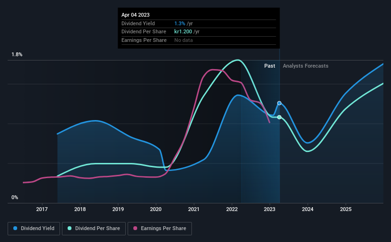Click the tooltip 'Dividend Per Share' row label
Viewport: 391px width, 242px height.
144,32
